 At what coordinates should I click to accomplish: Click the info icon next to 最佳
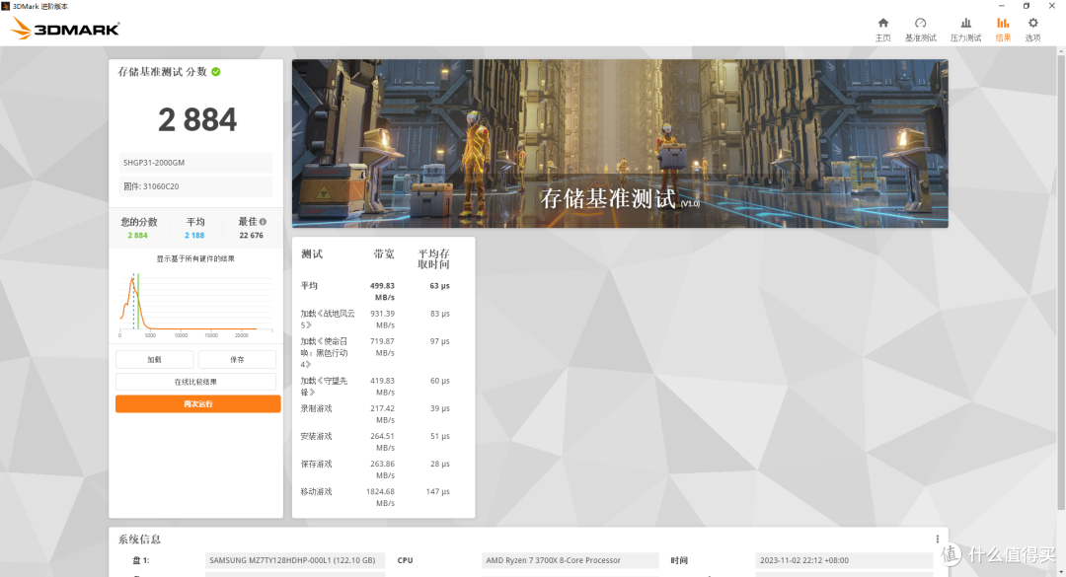tap(263, 221)
